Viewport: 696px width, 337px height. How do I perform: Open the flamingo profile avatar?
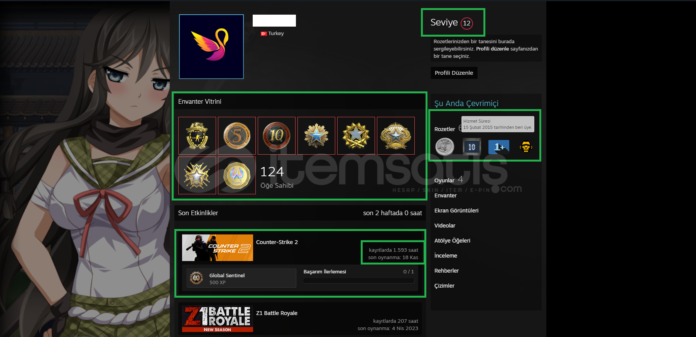coord(211,47)
